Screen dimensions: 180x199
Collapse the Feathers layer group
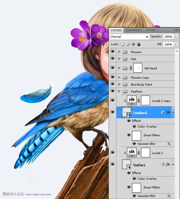pyautogui.click(x=119, y=91)
